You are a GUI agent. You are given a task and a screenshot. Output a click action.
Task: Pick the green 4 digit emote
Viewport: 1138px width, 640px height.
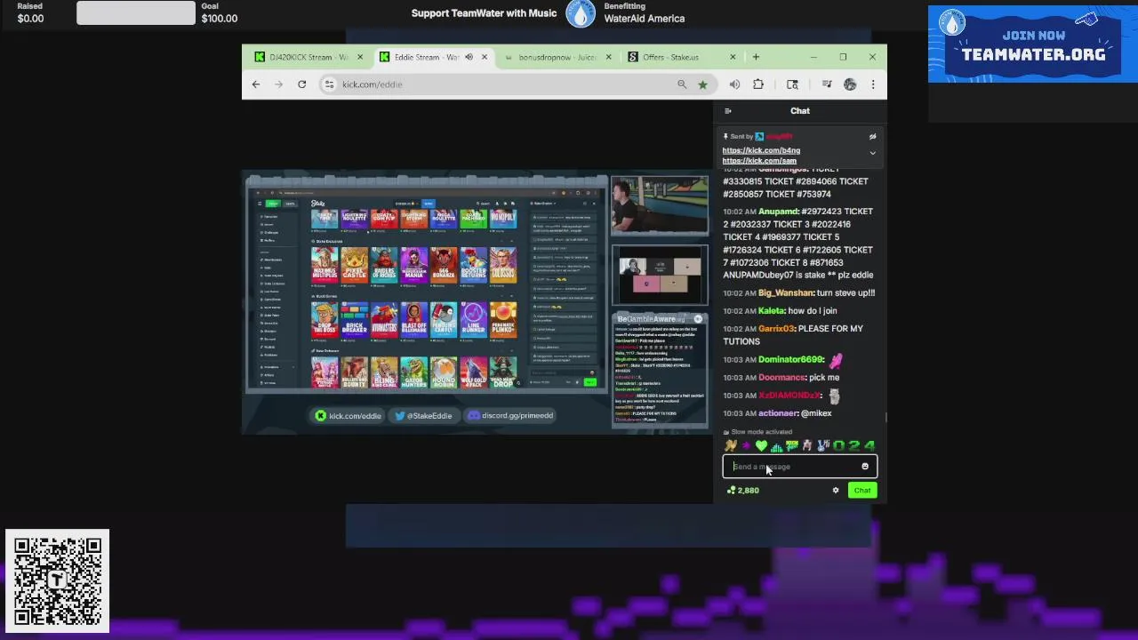coord(870,445)
